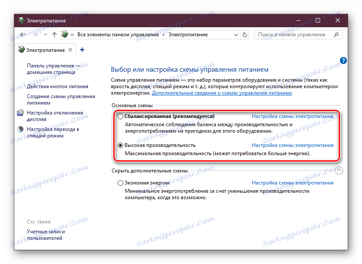Image resolution: width=362 pixels, height=264 pixels.
Task: Minimize the Электропитание window
Action: tap(298, 20)
